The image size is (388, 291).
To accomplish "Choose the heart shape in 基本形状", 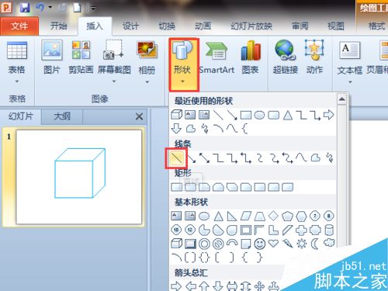I will (x=273, y=244).
